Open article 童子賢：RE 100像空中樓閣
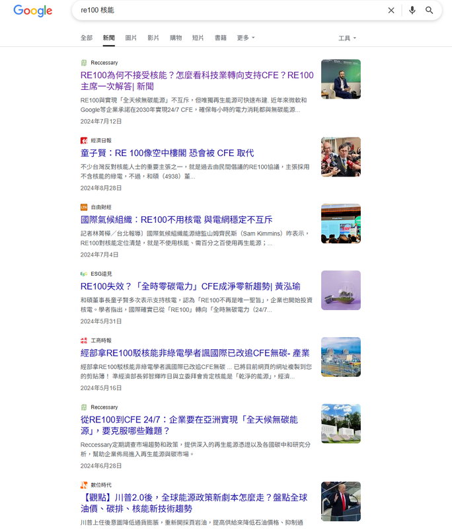 (x=167, y=153)
